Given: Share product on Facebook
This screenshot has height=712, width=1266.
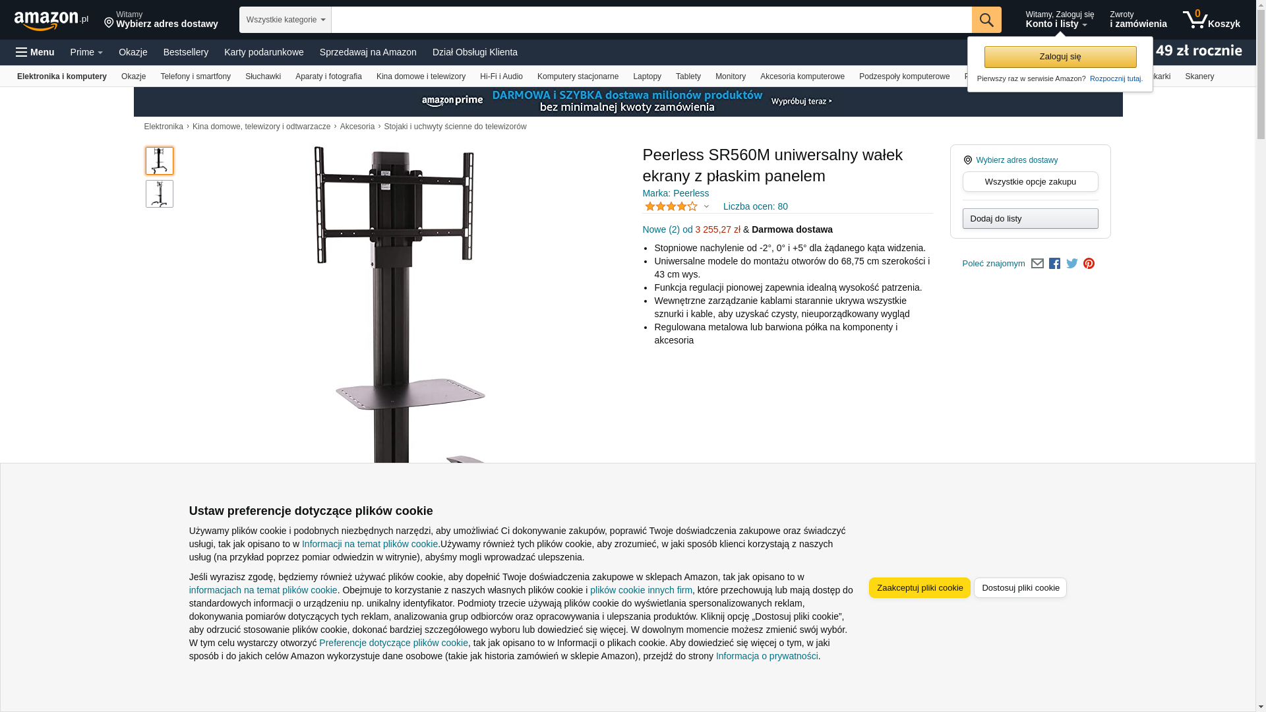Looking at the screenshot, I should click(1054, 264).
